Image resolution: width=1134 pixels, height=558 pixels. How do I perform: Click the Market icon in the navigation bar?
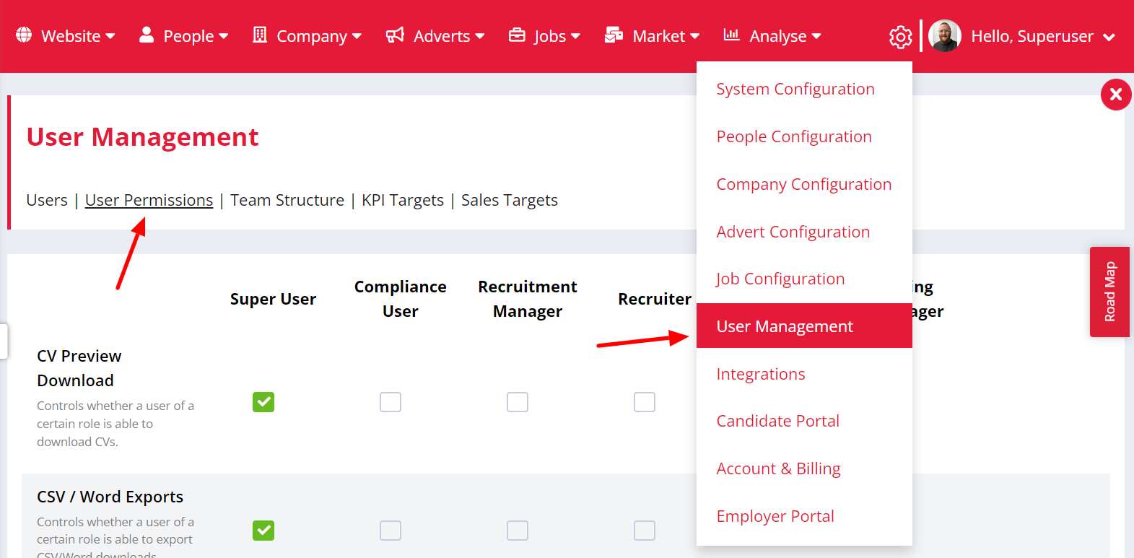[614, 35]
